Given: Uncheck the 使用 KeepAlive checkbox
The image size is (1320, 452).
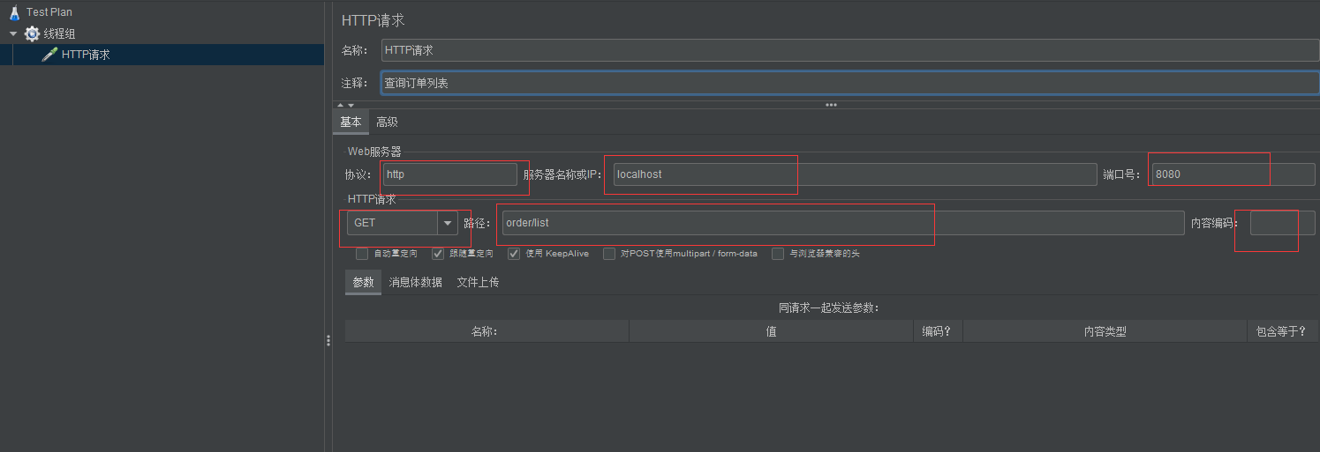Looking at the screenshot, I should tap(514, 254).
